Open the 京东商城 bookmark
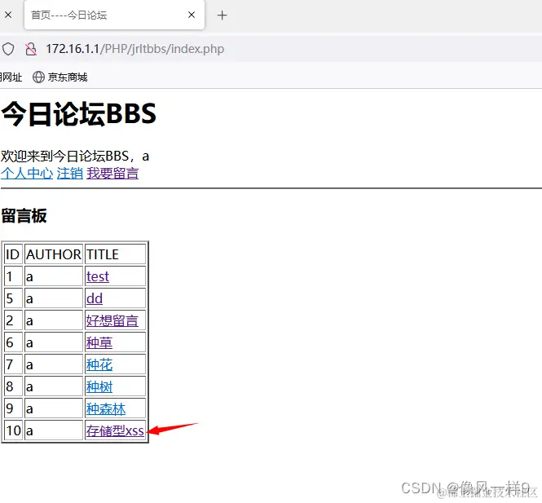The image size is (542, 503). pyautogui.click(x=60, y=77)
